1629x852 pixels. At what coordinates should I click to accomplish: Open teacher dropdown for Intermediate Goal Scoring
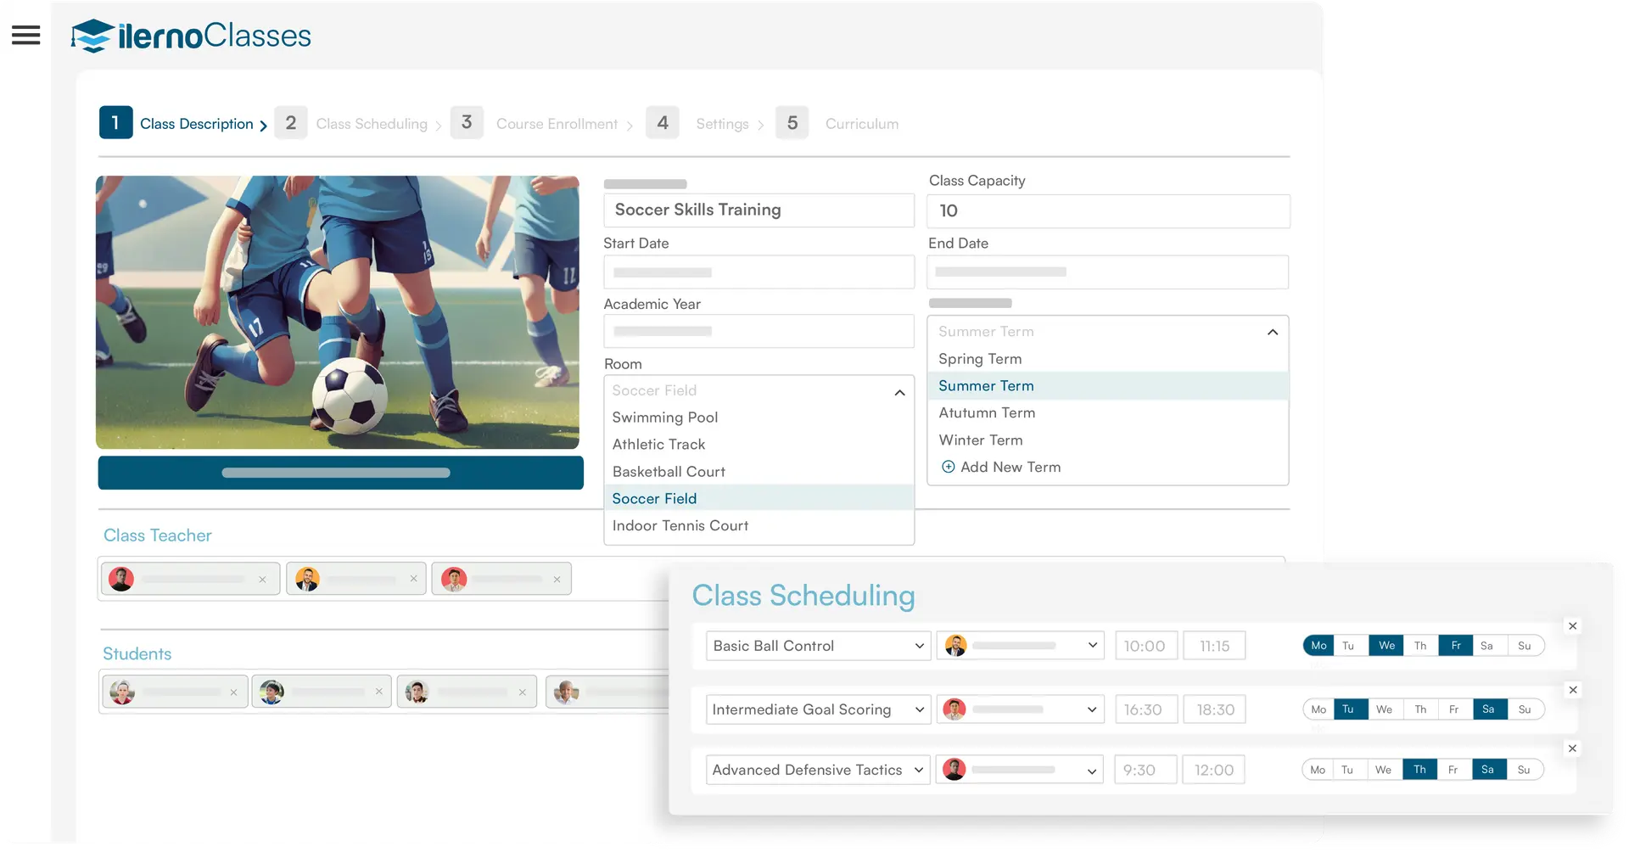[x=1021, y=709]
